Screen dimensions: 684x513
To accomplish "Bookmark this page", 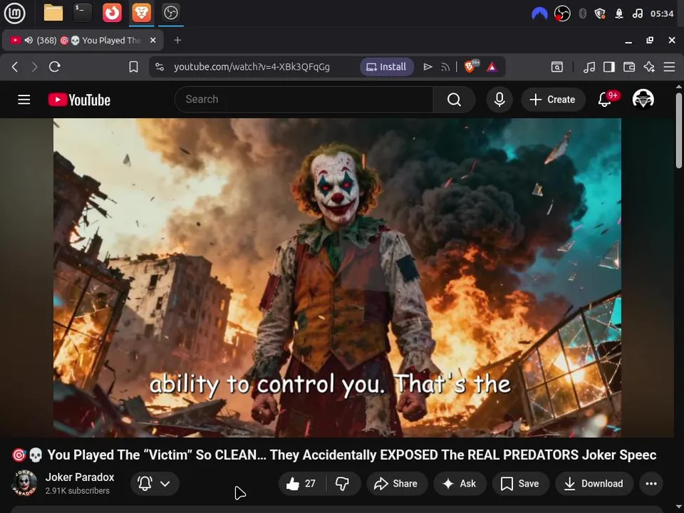I will point(133,67).
